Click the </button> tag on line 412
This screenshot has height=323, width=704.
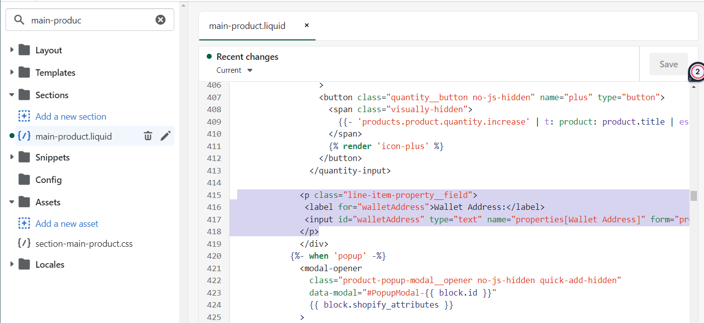pos(341,158)
